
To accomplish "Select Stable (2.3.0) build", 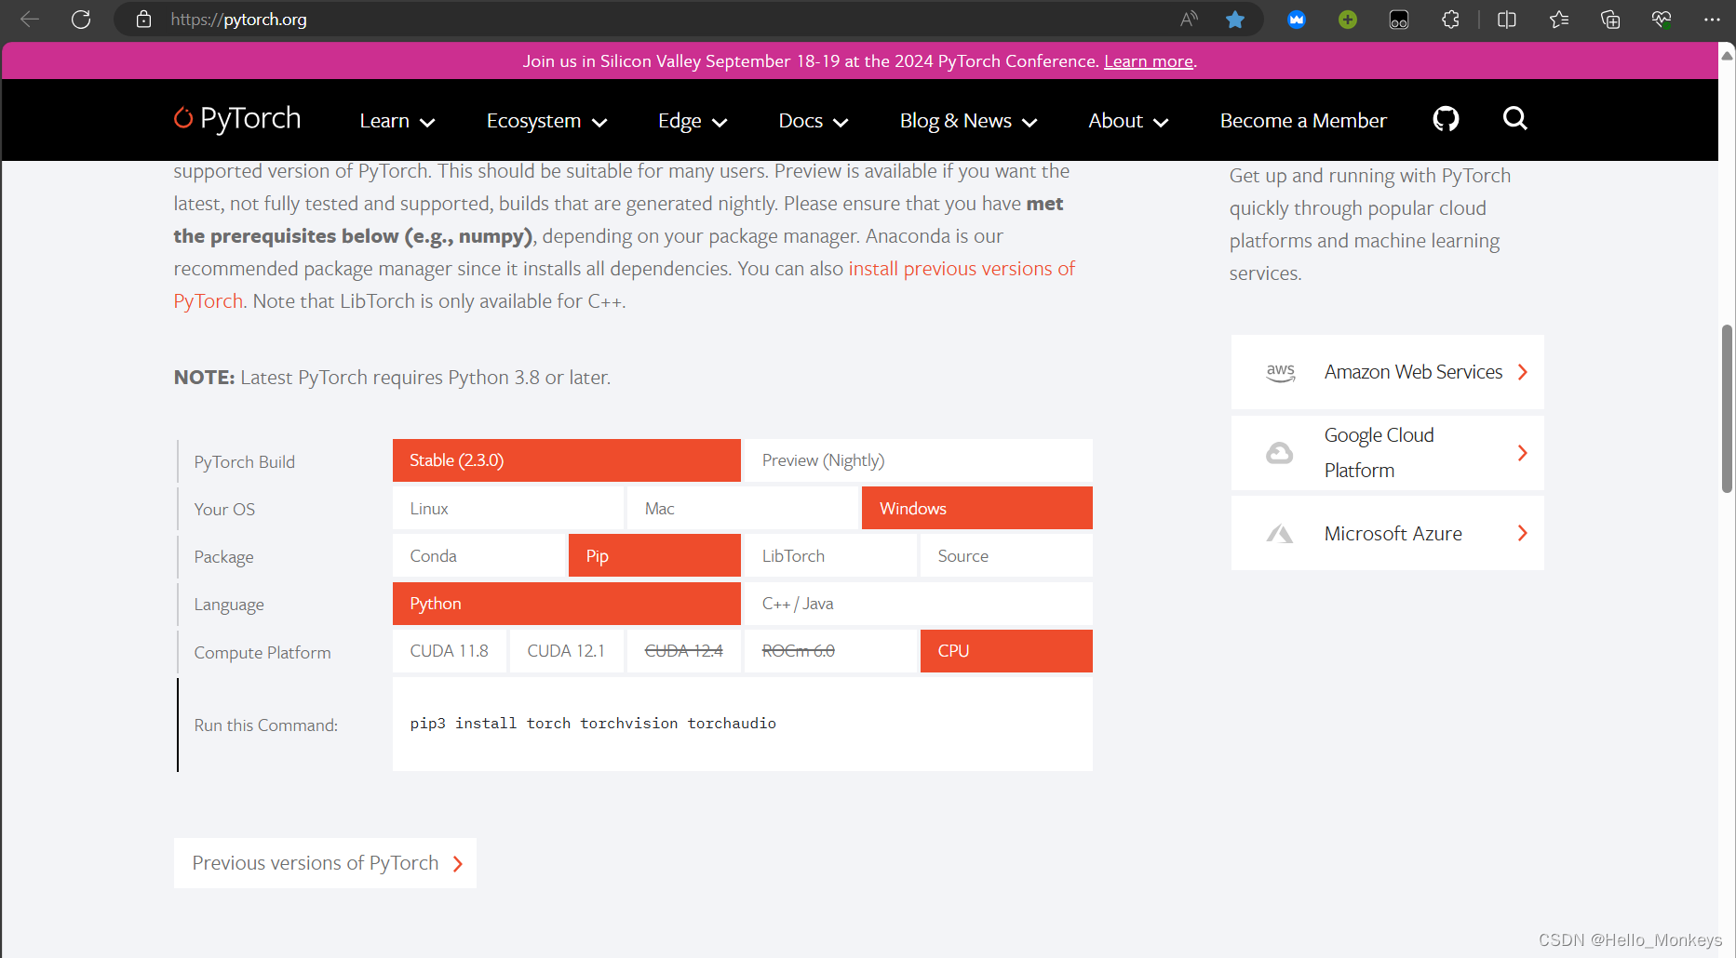I will click(567, 460).
